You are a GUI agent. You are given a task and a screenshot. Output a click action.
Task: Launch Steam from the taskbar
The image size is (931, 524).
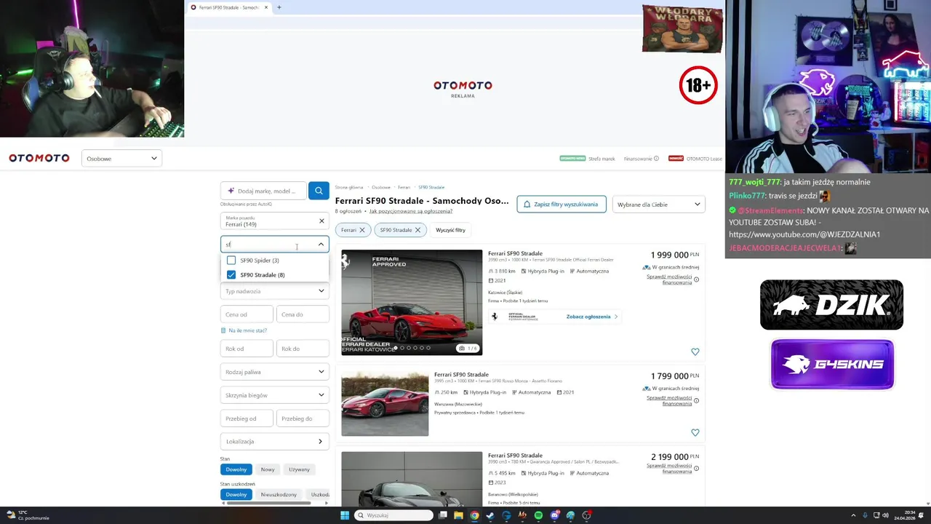[x=490, y=515]
